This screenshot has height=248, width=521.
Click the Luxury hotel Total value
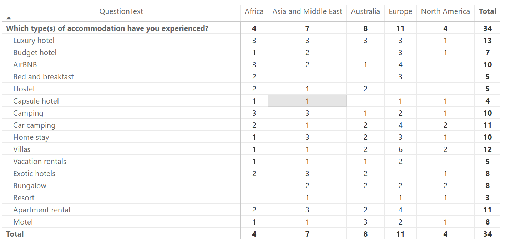point(487,41)
